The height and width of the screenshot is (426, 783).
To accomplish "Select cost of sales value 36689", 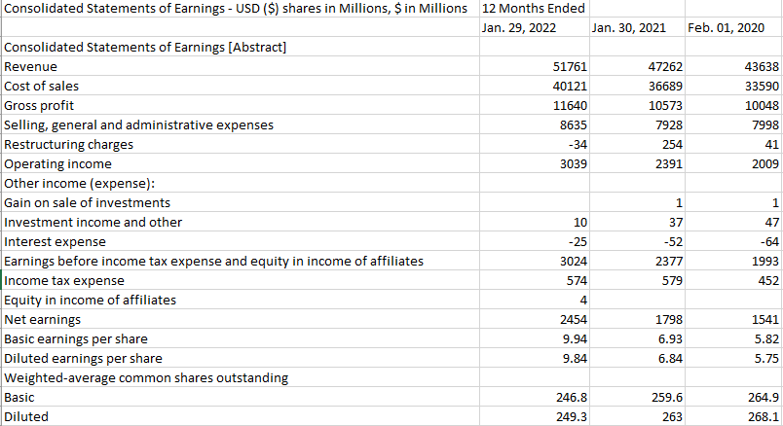I will [x=665, y=87].
